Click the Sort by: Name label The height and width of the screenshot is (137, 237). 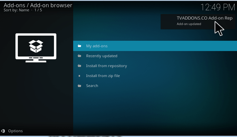point(16,10)
